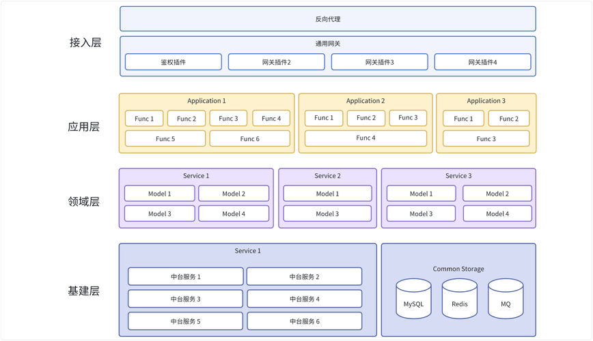Screen dimensions: 593x341
Task: Click the 网关插件4 box
Action: click(x=482, y=62)
